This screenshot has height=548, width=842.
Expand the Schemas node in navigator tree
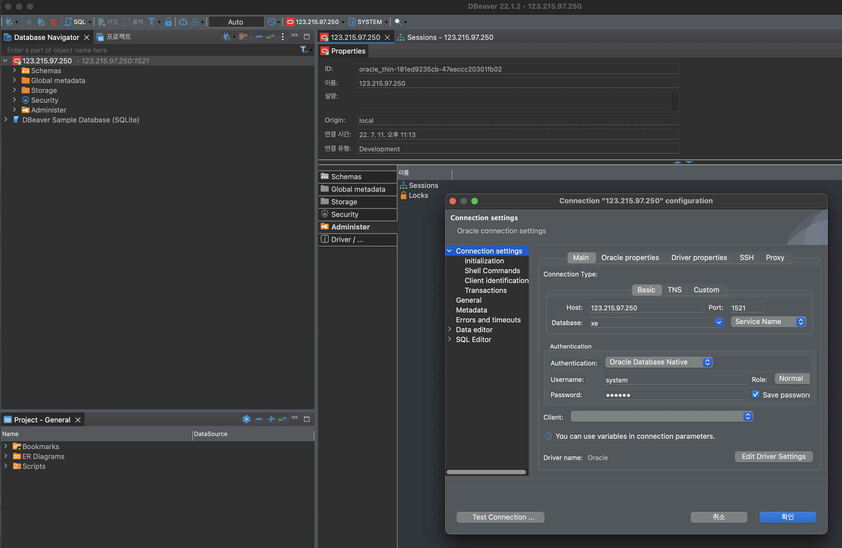14,70
